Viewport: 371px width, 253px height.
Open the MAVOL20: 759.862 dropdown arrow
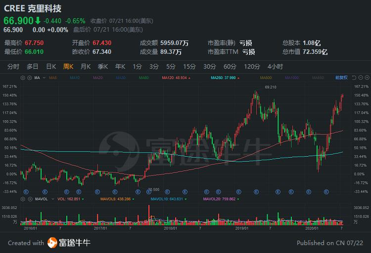238,199
